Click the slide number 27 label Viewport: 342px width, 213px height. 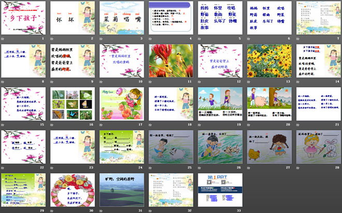point(288,168)
